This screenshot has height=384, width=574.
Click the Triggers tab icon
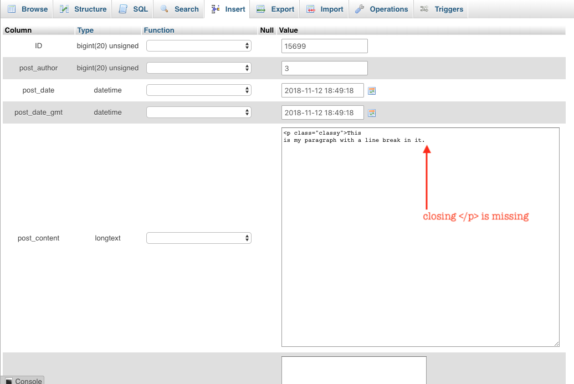[x=424, y=9]
